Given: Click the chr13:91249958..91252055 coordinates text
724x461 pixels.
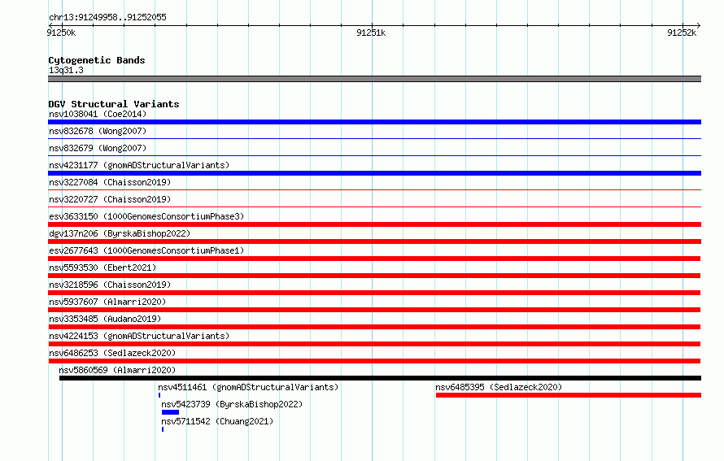Looking at the screenshot, I should 107,17.
